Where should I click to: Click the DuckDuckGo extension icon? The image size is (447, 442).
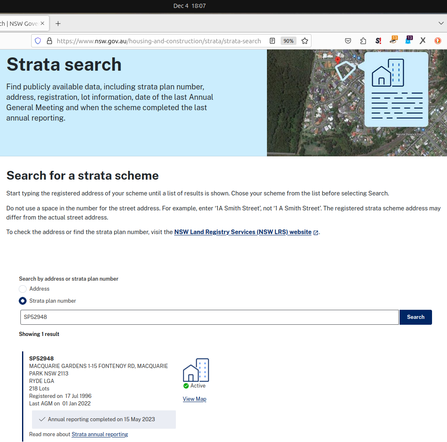tap(437, 41)
